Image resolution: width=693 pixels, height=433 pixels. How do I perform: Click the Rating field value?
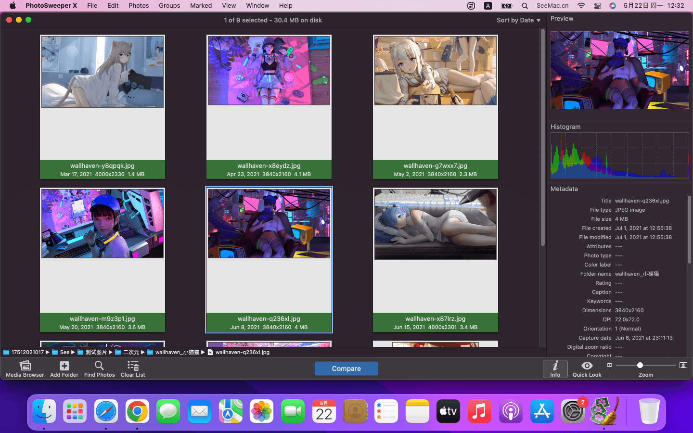pyautogui.click(x=619, y=283)
